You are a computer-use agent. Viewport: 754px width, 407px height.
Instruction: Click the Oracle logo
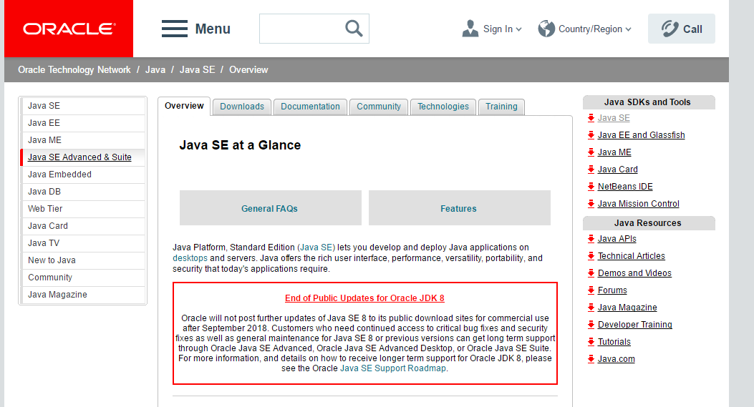pyautogui.click(x=69, y=29)
